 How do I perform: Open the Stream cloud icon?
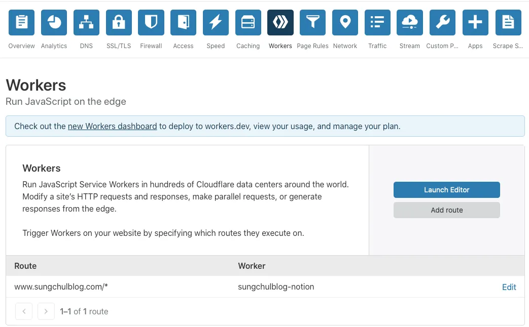(409, 23)
